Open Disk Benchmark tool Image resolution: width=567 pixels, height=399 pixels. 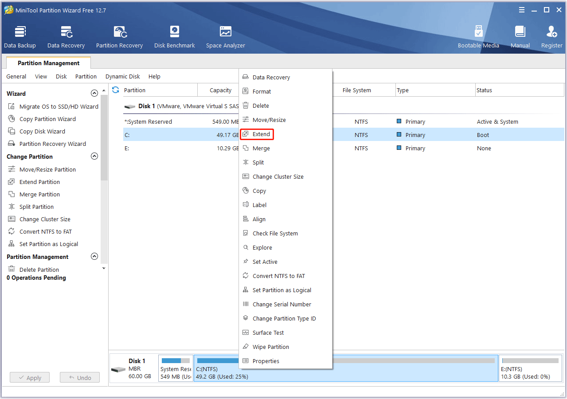175,37
